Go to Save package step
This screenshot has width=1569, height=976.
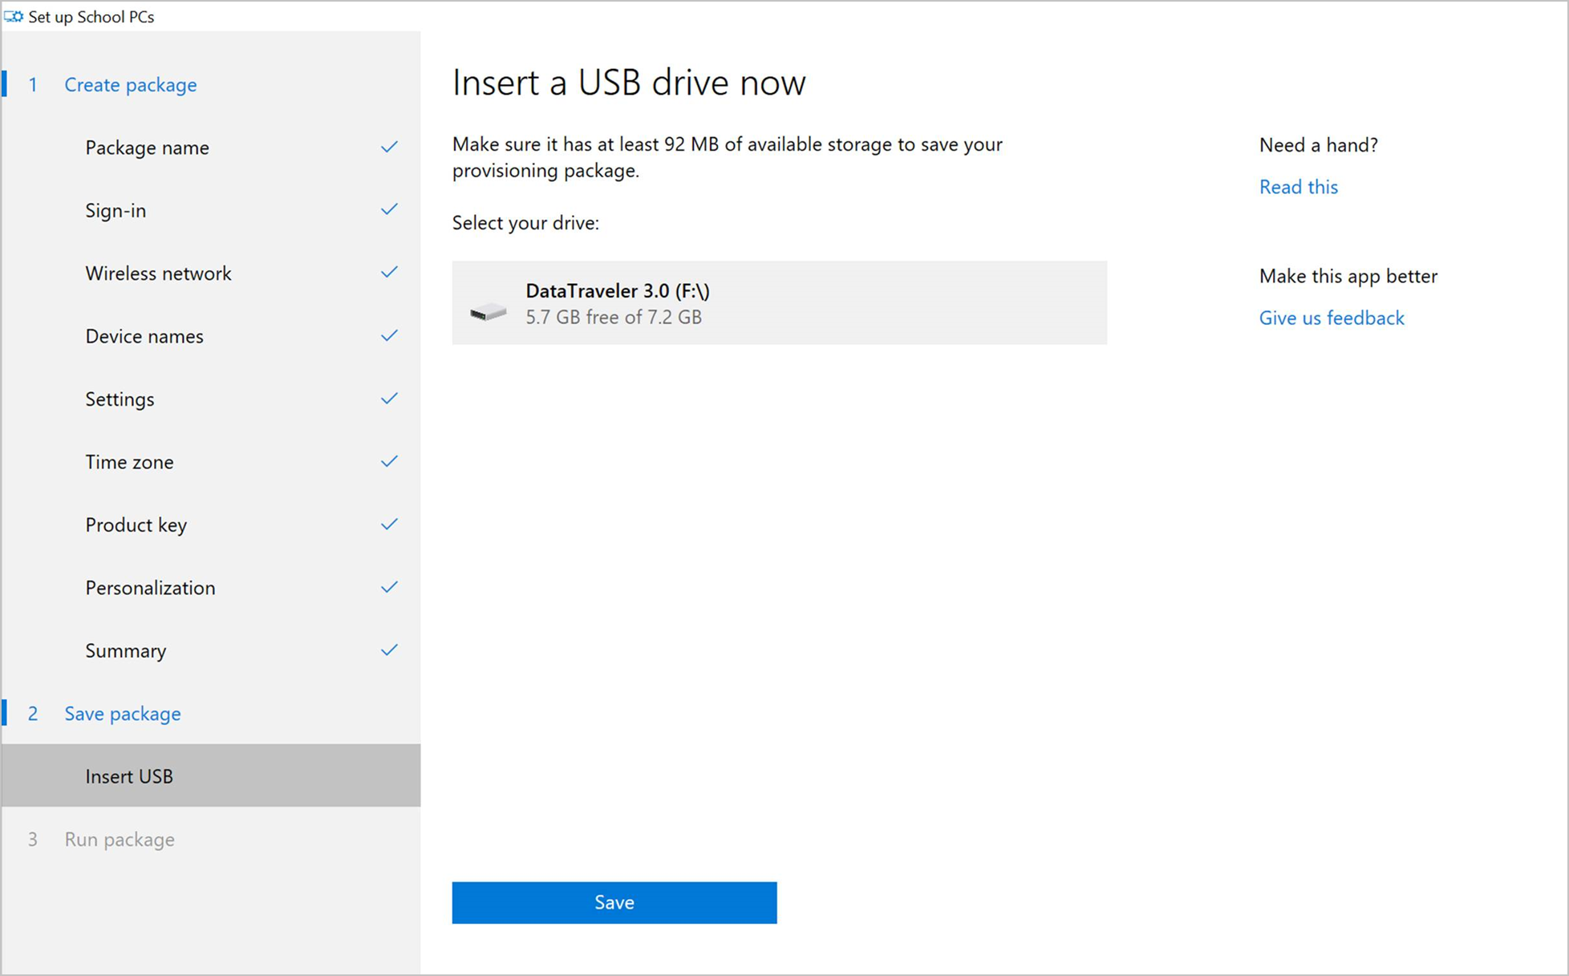122,714
